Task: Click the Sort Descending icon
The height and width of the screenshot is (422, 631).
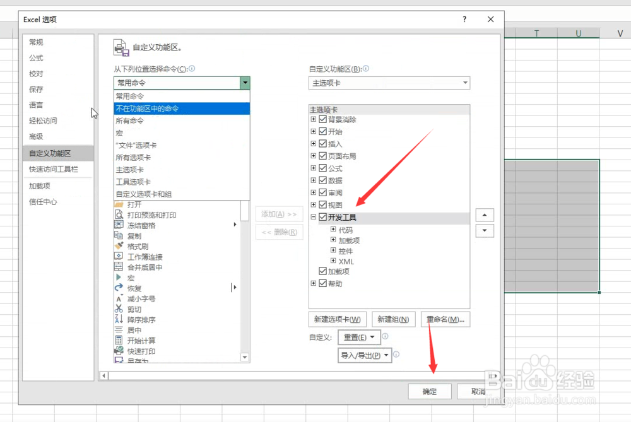Action: (119, 319)
